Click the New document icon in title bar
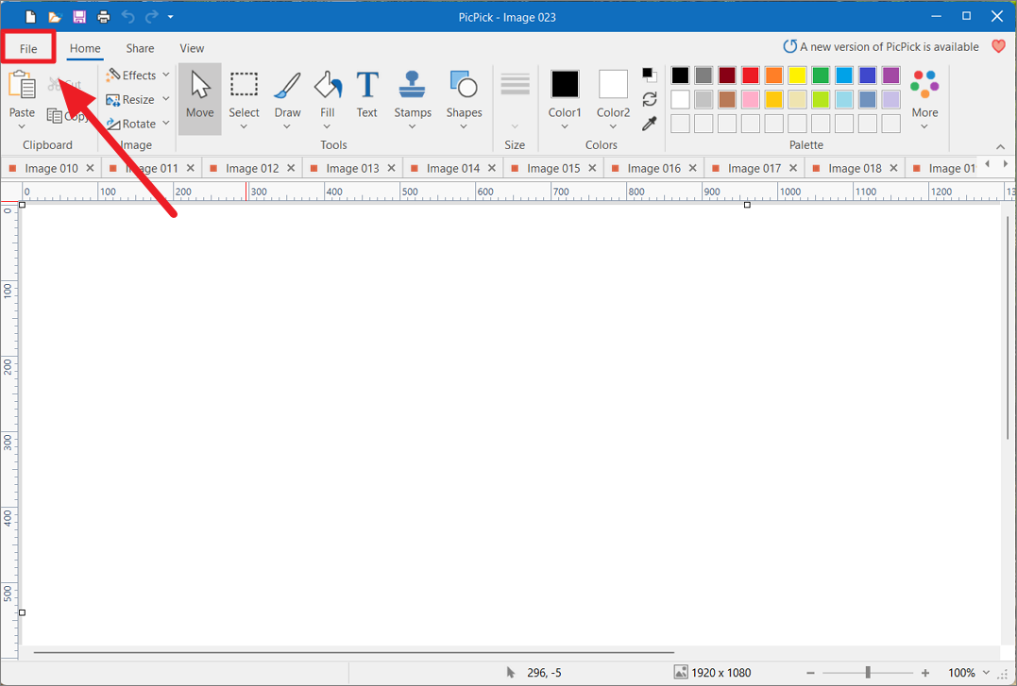 [30, 17]
